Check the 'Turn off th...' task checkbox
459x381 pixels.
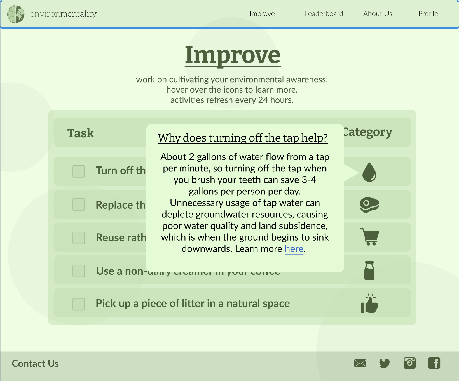point(79,171)
